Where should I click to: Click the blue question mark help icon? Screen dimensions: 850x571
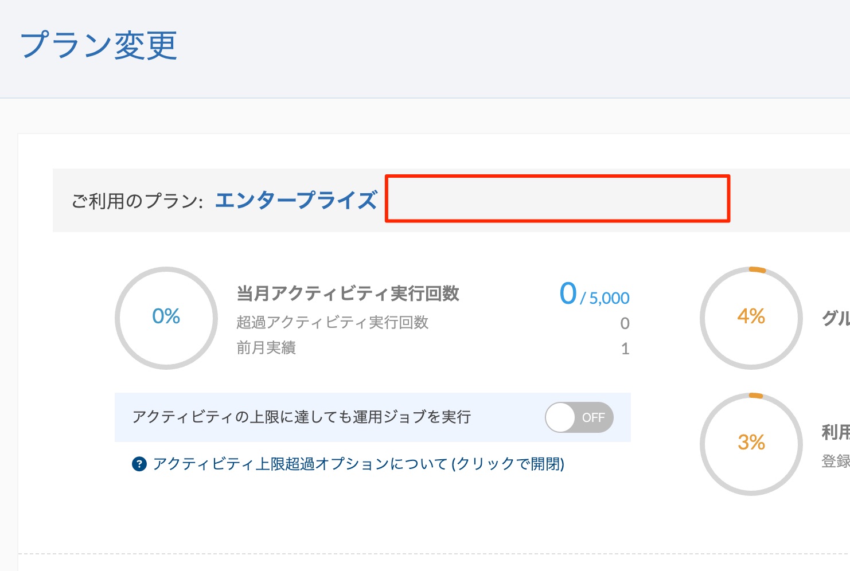point(139,464)
